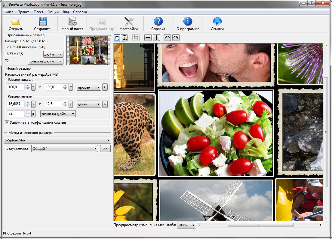Click the navigator thumbnail image
The width and height of the screenshot is (332, 239).
point(88,50)
